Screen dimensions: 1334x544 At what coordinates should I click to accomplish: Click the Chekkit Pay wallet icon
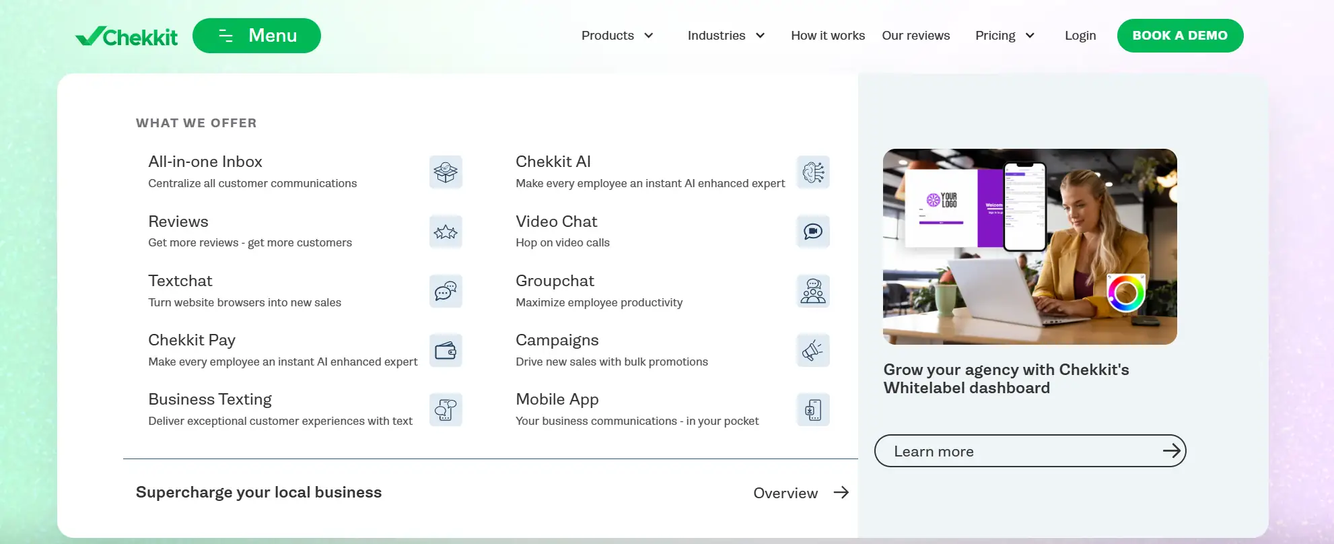coord(446,350)
